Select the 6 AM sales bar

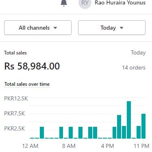[61, 132]
